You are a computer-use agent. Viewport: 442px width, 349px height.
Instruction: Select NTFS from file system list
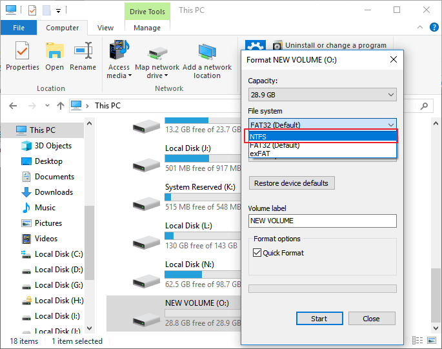[x=322, y=136]
